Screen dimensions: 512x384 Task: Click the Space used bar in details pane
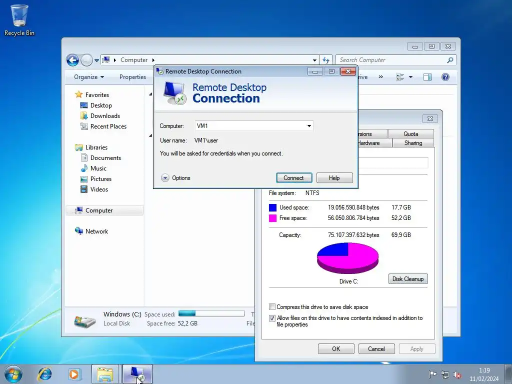point(211,313)
